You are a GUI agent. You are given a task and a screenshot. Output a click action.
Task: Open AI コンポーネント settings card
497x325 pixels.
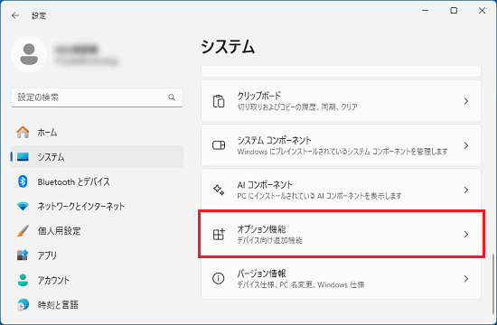pos(341,190)
